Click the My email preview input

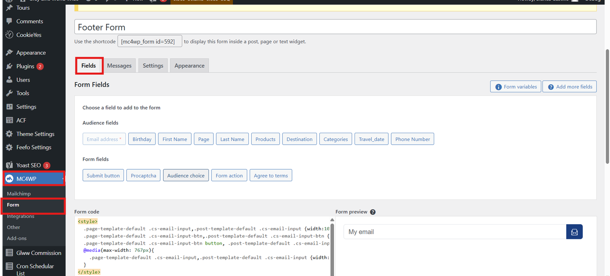(455, 232)
